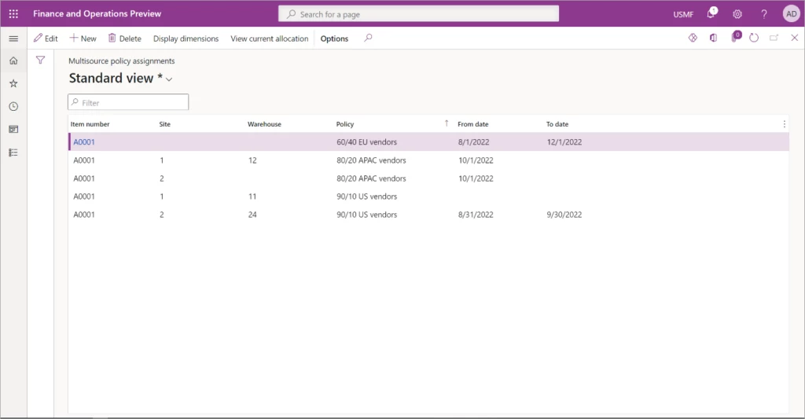
Task: Click the 8/31/2022 From date cell
Action: 476,215
